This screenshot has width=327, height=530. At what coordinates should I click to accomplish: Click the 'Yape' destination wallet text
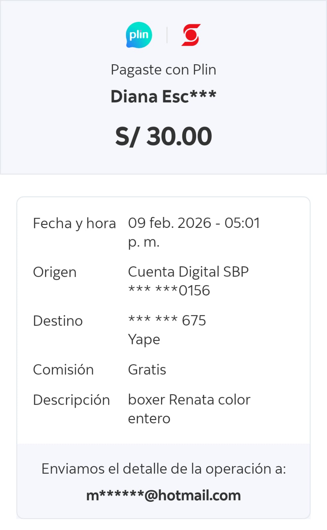(x=144, y=340)
